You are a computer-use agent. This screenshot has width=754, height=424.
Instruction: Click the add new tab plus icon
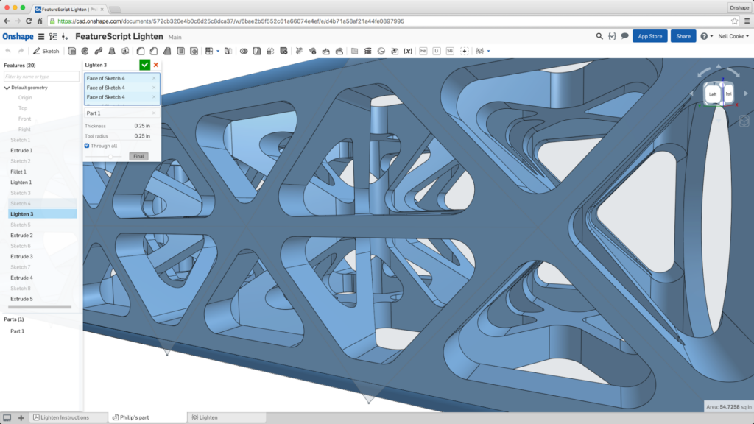pos(21,418)
